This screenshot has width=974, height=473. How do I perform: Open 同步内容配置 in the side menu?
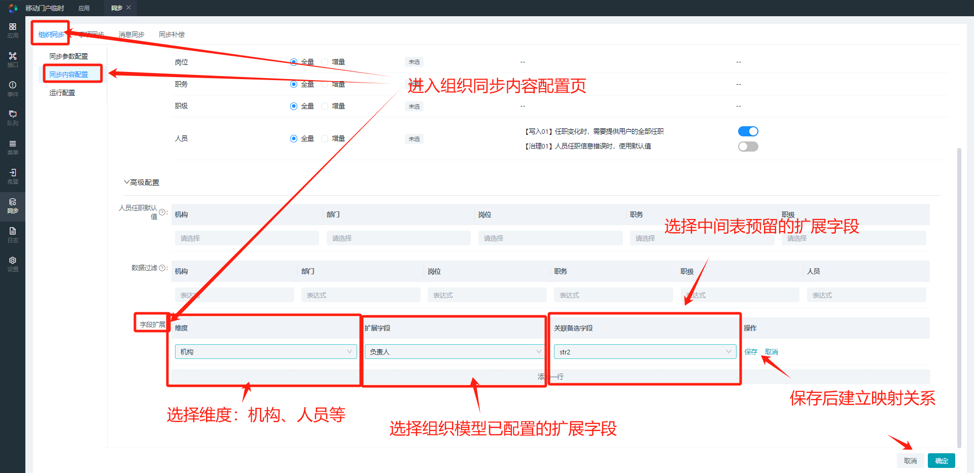coord(68,75)
